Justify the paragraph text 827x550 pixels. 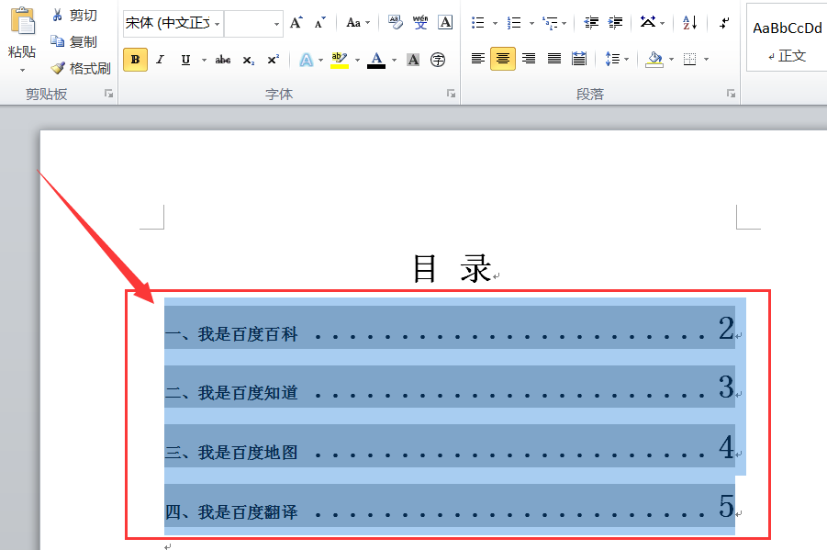tap(553, 59)
